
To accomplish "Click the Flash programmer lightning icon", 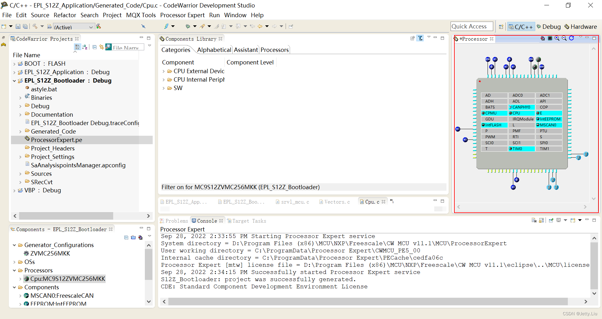I will pos(166,26).
